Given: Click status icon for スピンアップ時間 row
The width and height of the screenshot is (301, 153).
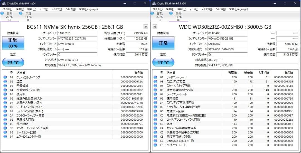Looking at the screenshot, I should pyautogui.click(x=155, y=81).
